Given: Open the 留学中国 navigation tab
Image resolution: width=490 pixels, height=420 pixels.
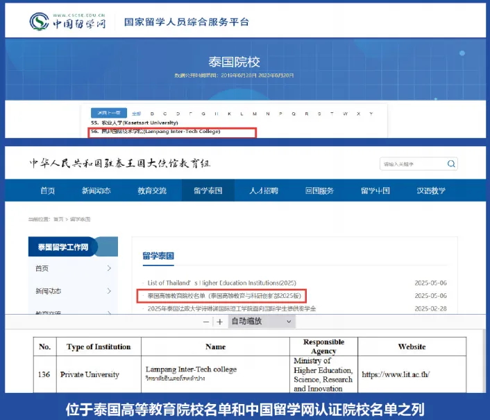Looking at the screenshot, I should (375, 191).
